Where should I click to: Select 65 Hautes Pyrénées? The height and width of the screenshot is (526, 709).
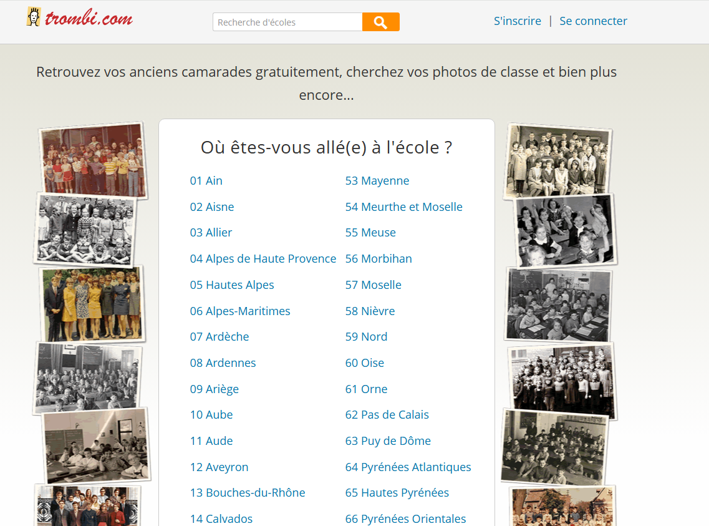pyautogui.click(x=397, y=492)
